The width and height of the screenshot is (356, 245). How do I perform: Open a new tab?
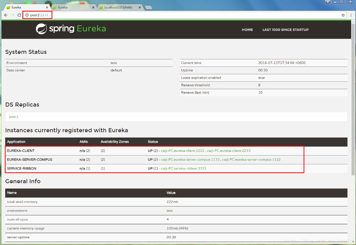(149, 8)
